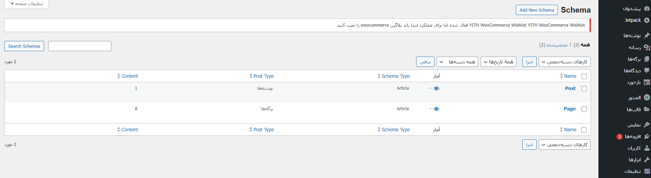Click sort arrows beside bottom Post Type header
The height and width of the screenshot is (178, 651).
251,130
